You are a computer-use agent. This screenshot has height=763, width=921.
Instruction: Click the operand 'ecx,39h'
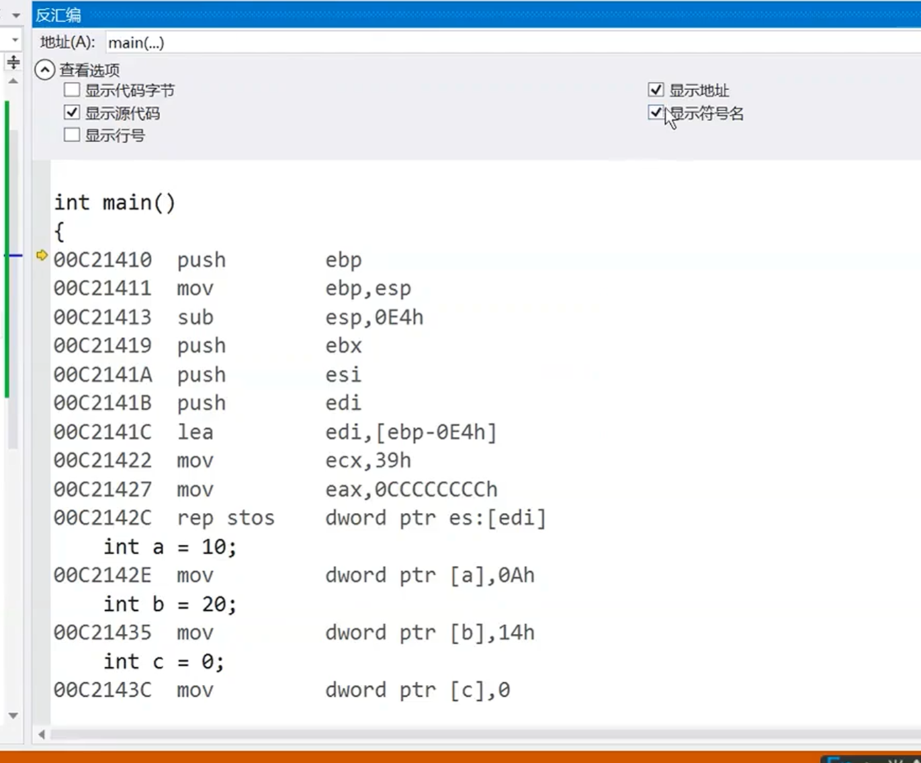368,461
